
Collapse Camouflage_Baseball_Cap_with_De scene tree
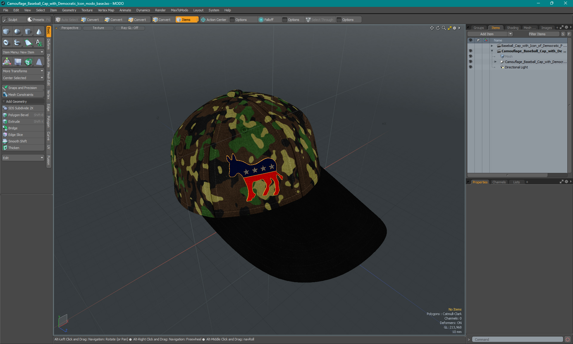(492, 51)
